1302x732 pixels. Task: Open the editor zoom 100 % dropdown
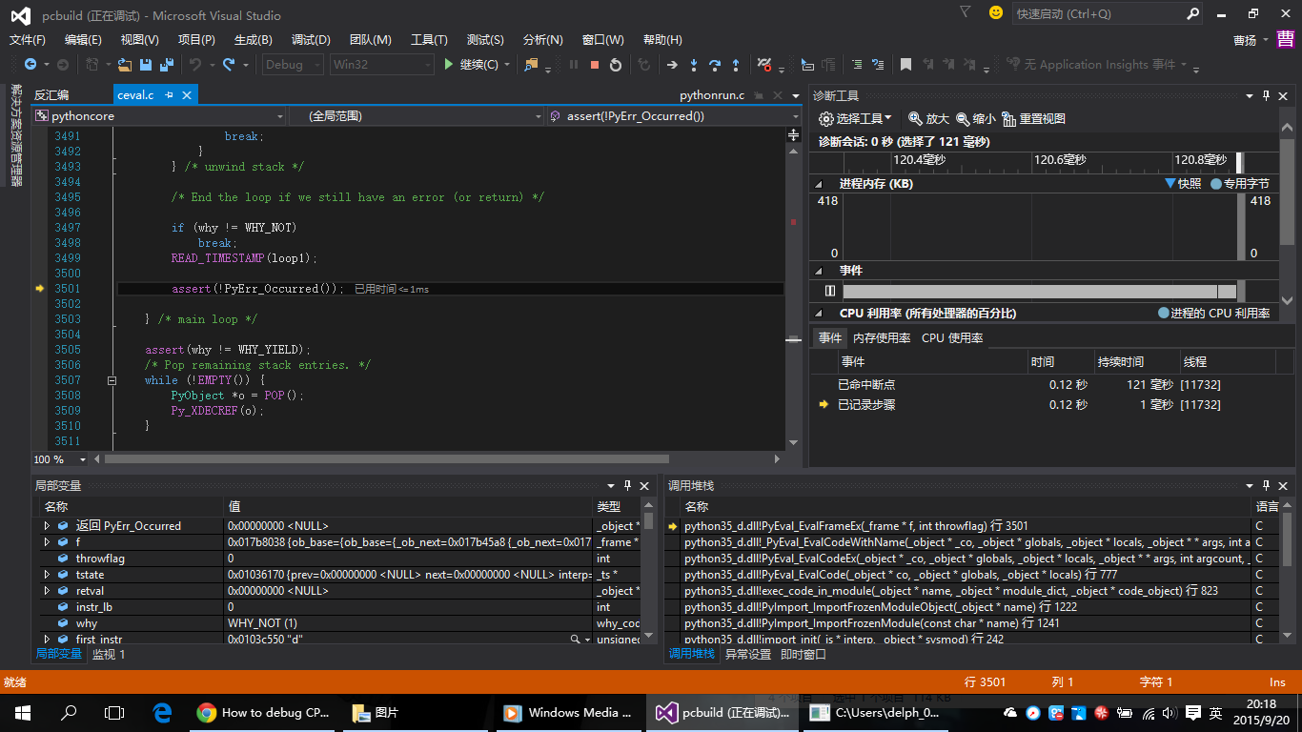83,459
